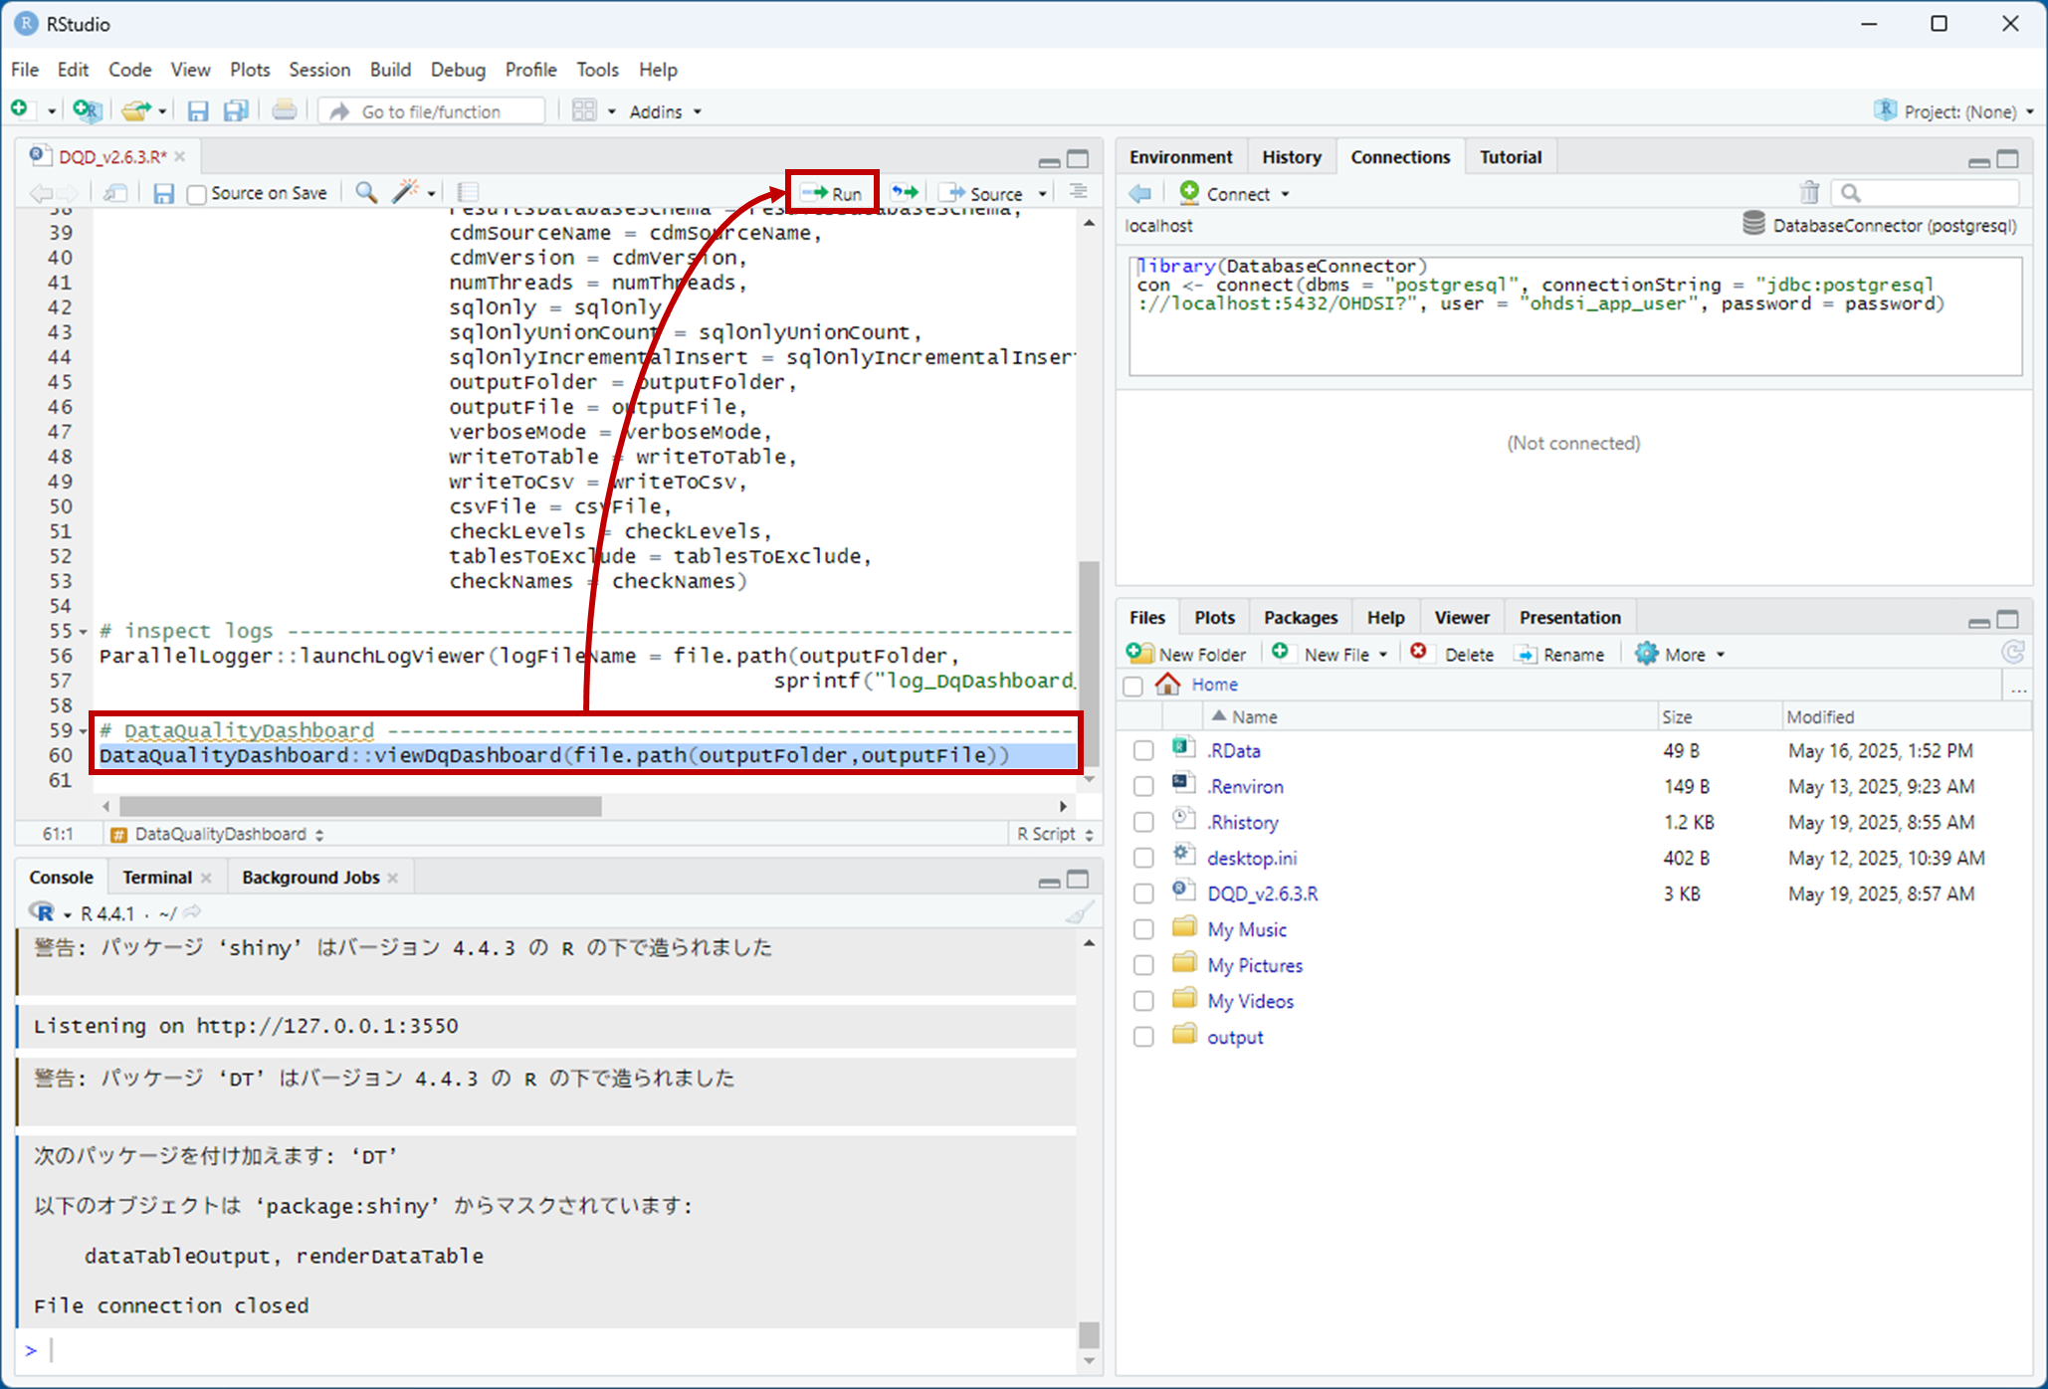Viewport: 2048px width, 1389px height.
Task: Click the Source button
Action: coord(983,193)
